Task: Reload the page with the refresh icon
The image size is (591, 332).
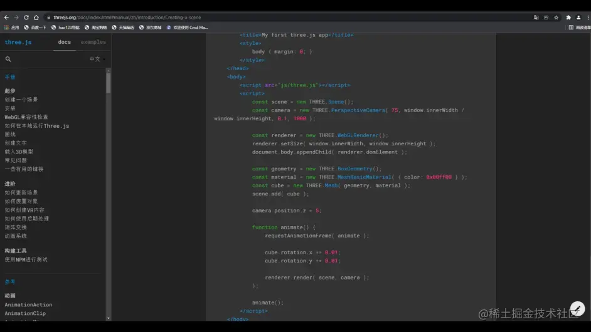Action: pos(26,18)
